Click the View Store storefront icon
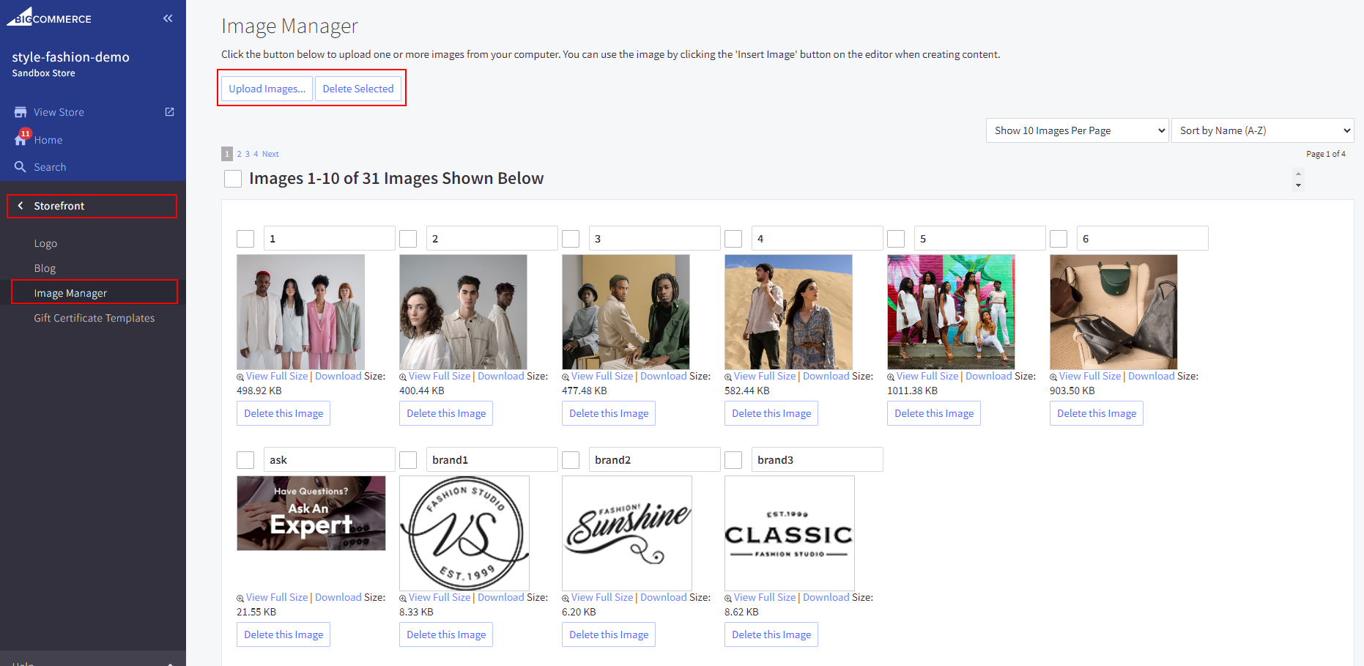 click(21, 112)
